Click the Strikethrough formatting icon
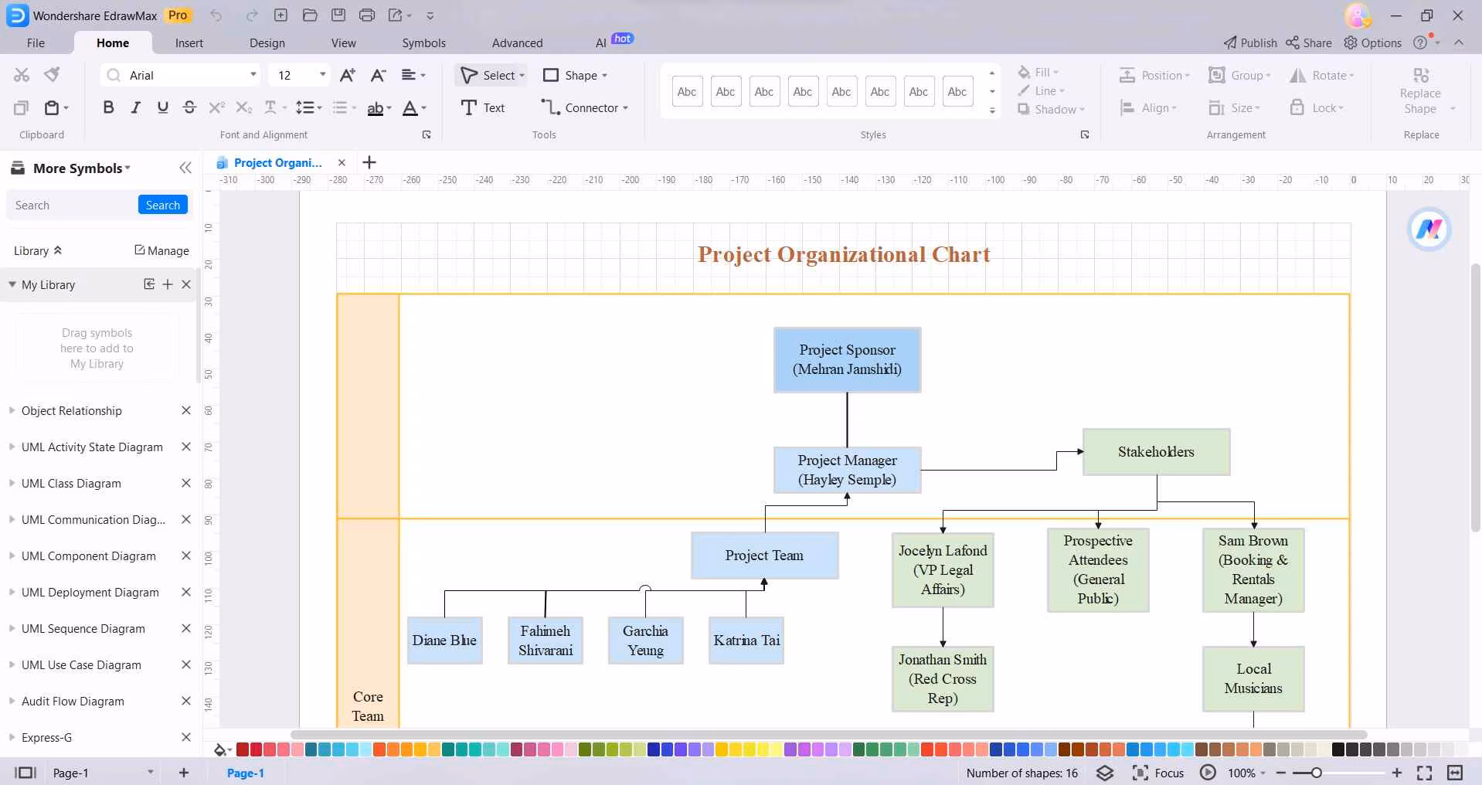Viewport: 1482px width, 785px height. (x=189, y=107)
